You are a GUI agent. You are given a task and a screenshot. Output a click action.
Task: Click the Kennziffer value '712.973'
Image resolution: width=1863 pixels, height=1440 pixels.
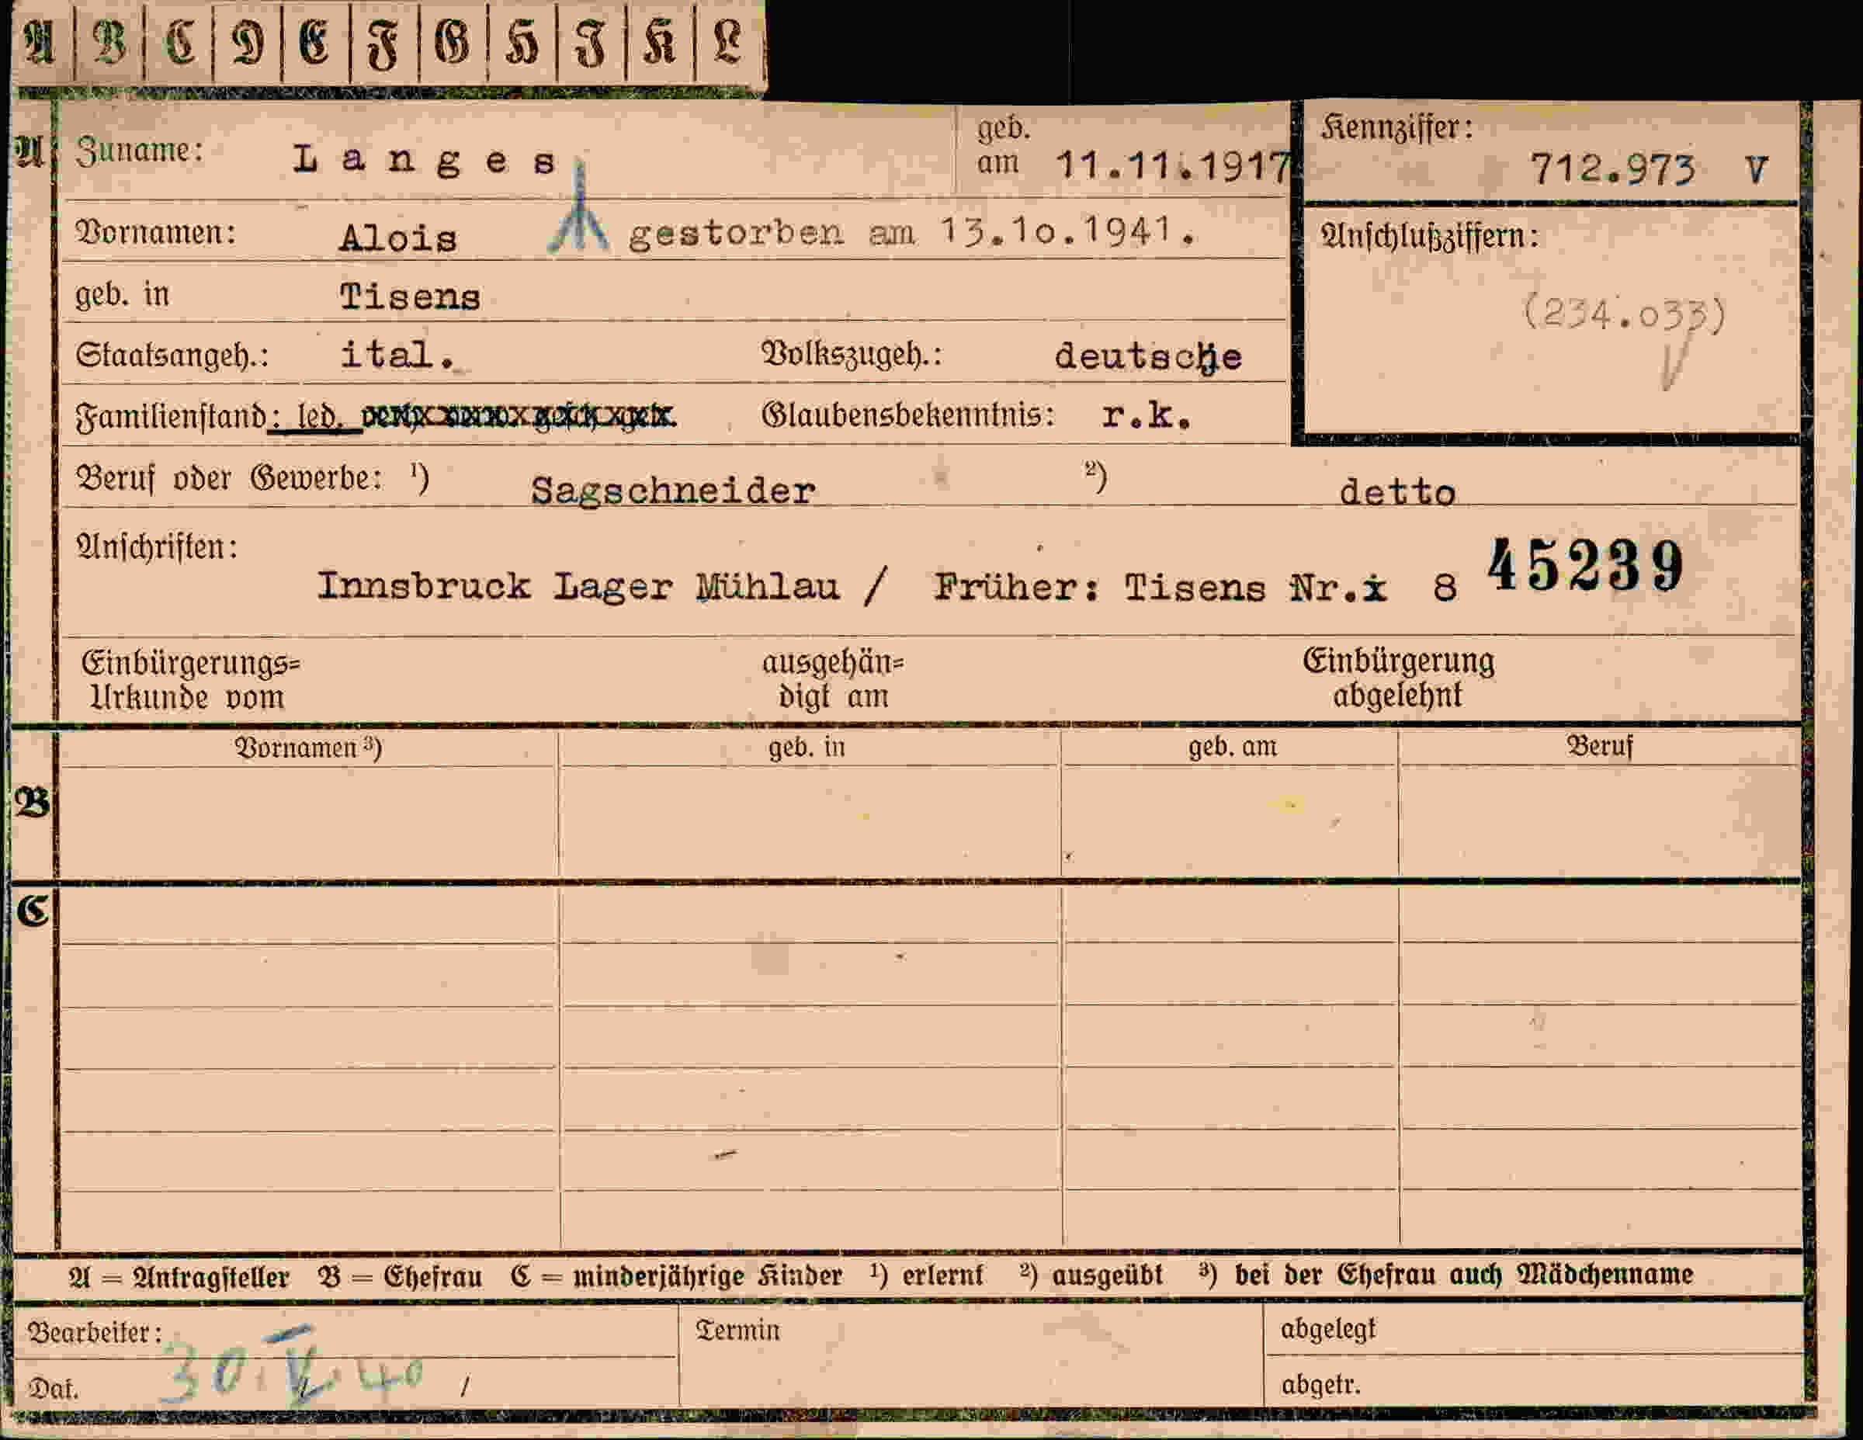point(1612,169)
